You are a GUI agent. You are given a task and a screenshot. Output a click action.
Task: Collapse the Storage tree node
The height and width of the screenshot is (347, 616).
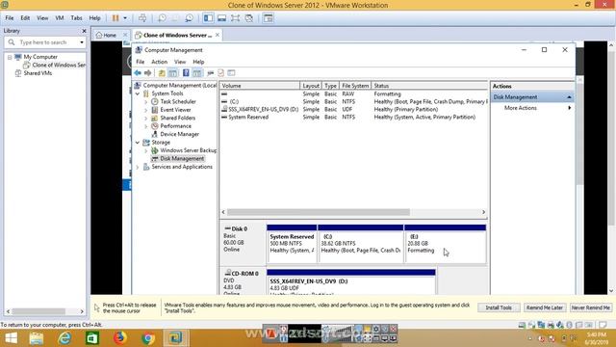[x=138, y=143]
